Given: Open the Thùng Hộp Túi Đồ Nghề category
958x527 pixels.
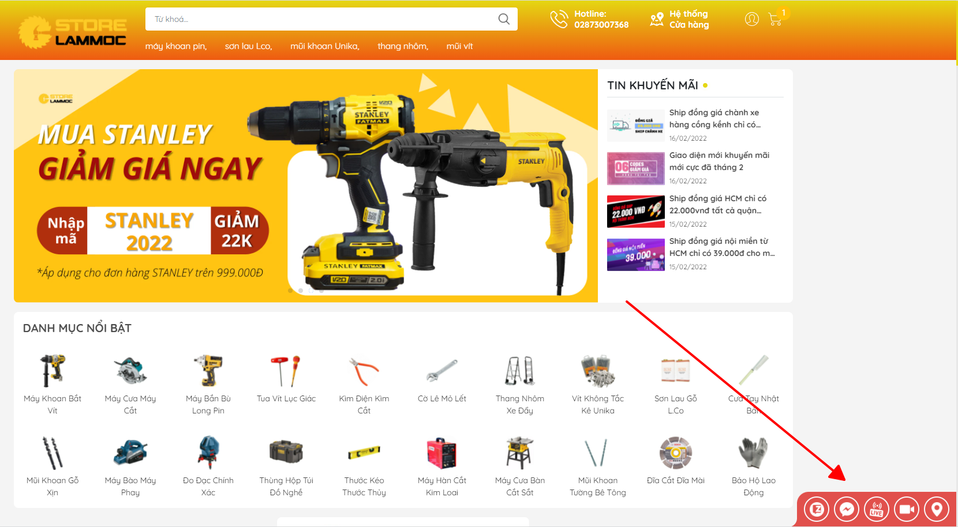Looking at the screenshot, I should [x=286, y=466].
